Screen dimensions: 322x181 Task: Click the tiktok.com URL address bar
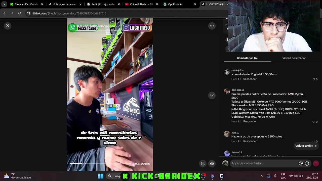[x=70, y=13]
